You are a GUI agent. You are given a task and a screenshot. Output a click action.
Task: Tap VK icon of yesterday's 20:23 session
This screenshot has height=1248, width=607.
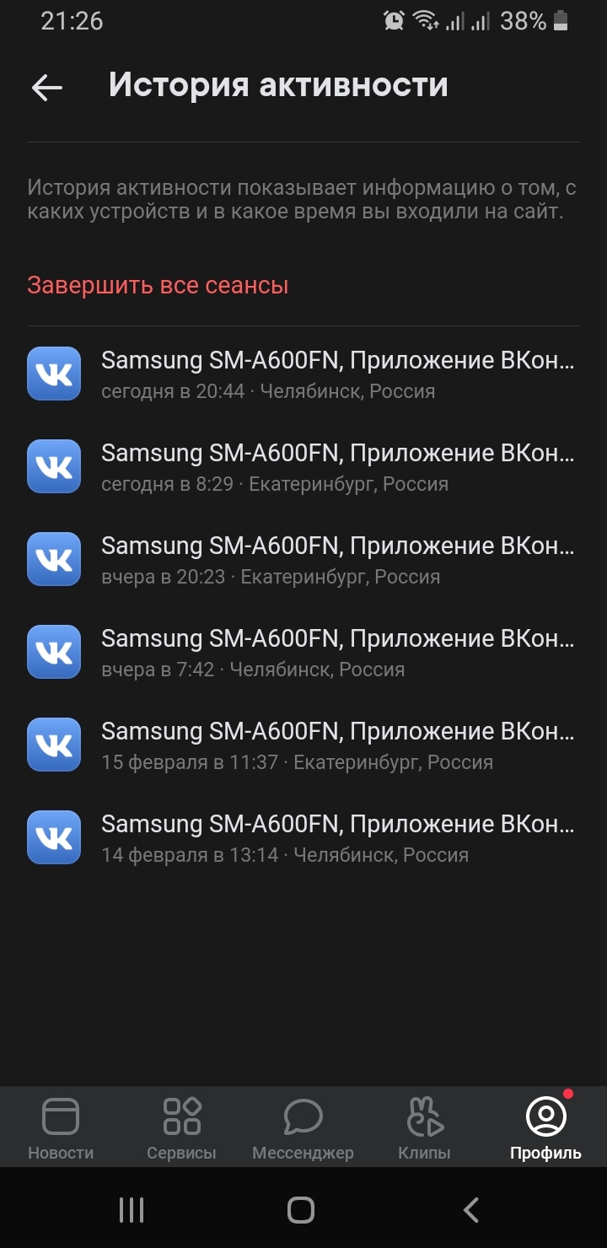pyautogui.click(x=54, y=559)
